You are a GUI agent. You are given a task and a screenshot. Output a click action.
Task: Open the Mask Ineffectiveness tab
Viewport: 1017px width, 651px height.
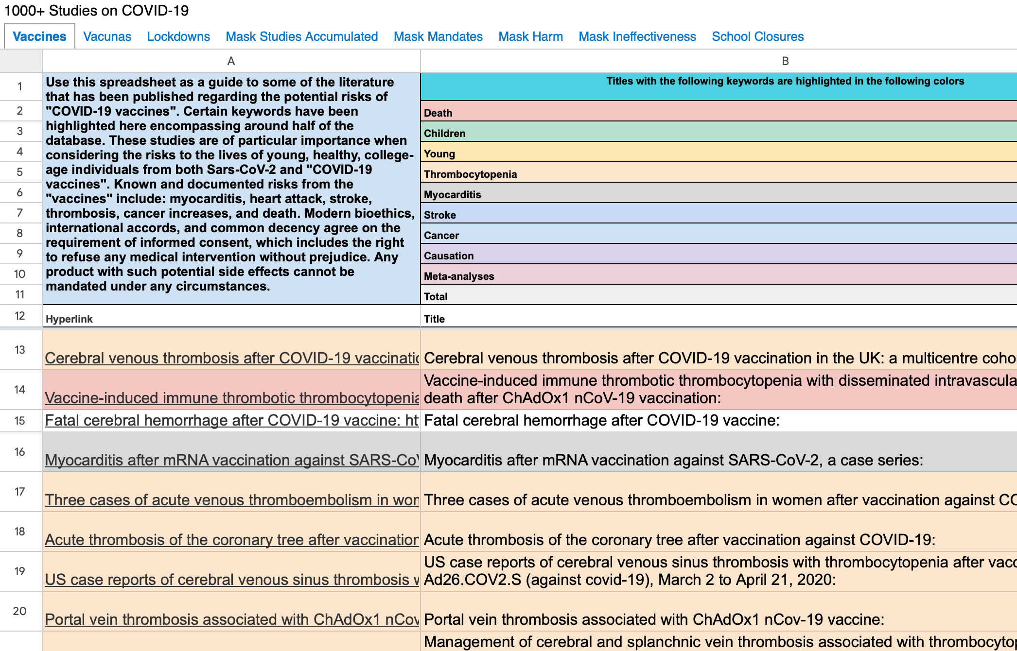pyautogui.click(x=637, y=36)
